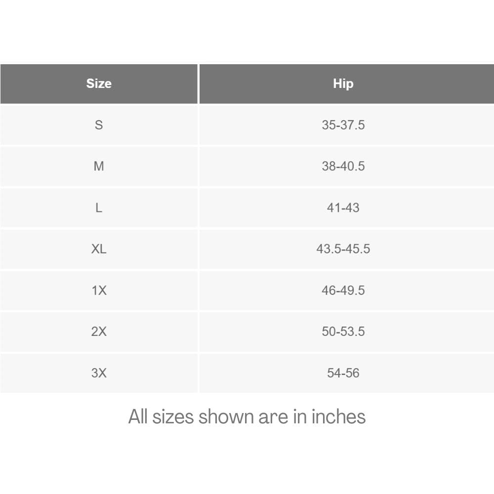
Task: Click the 43.5-45.5 hip measurement
Action: click(x=343, y=249)
